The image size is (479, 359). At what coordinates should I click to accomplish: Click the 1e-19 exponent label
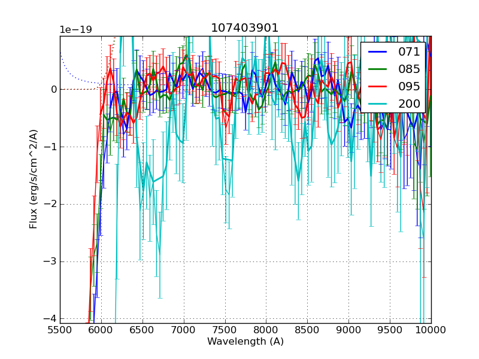75,30
